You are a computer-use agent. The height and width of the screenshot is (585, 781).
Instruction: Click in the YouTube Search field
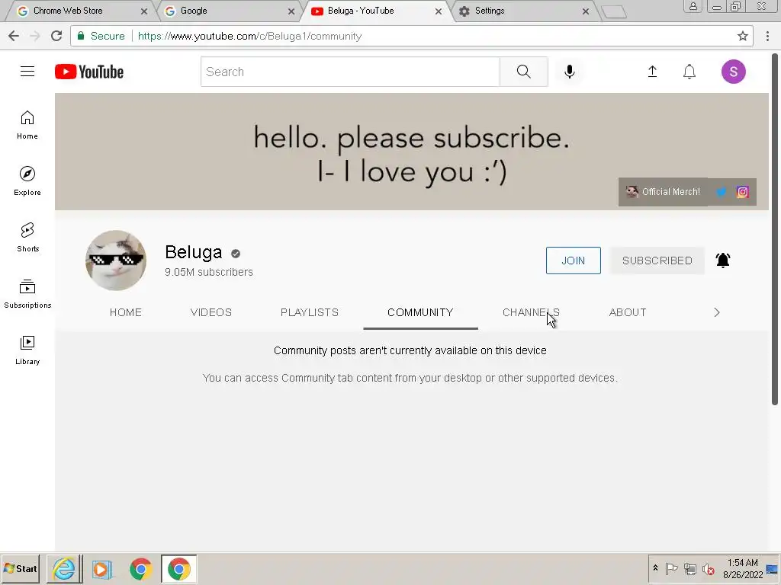pyautogui.click(x=350, y=72)
